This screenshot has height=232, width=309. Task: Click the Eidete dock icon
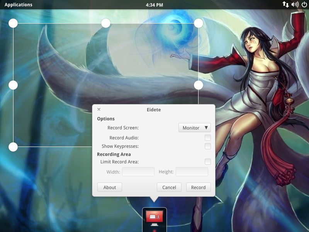pos(154,219)
